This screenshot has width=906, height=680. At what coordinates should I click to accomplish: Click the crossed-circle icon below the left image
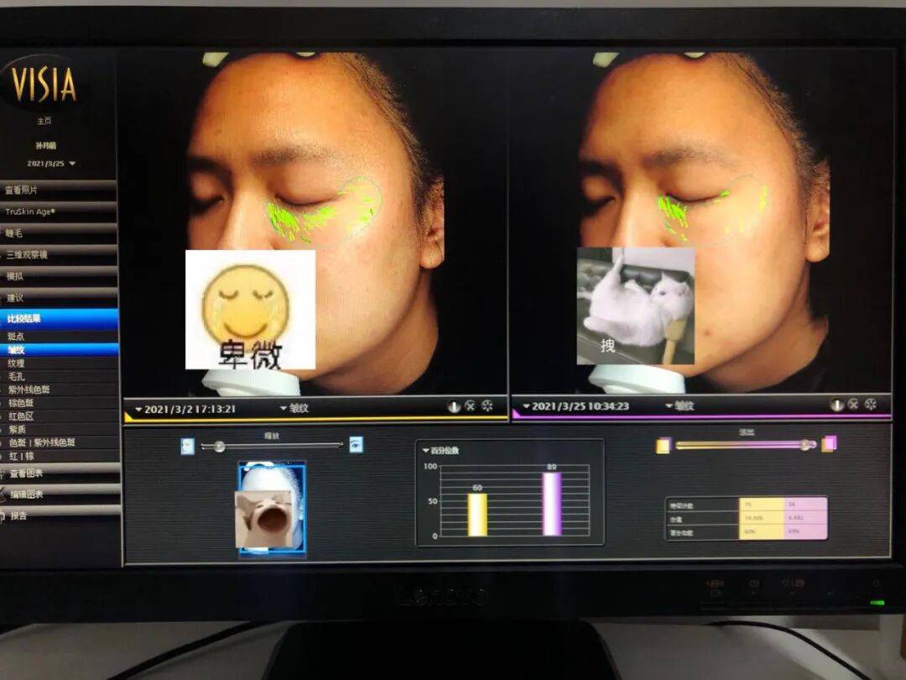click(x=471, y=406)
